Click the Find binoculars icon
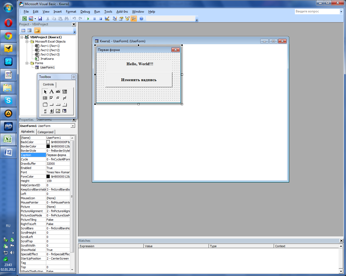Screen dimensions: 346x276 click(66, 19)
